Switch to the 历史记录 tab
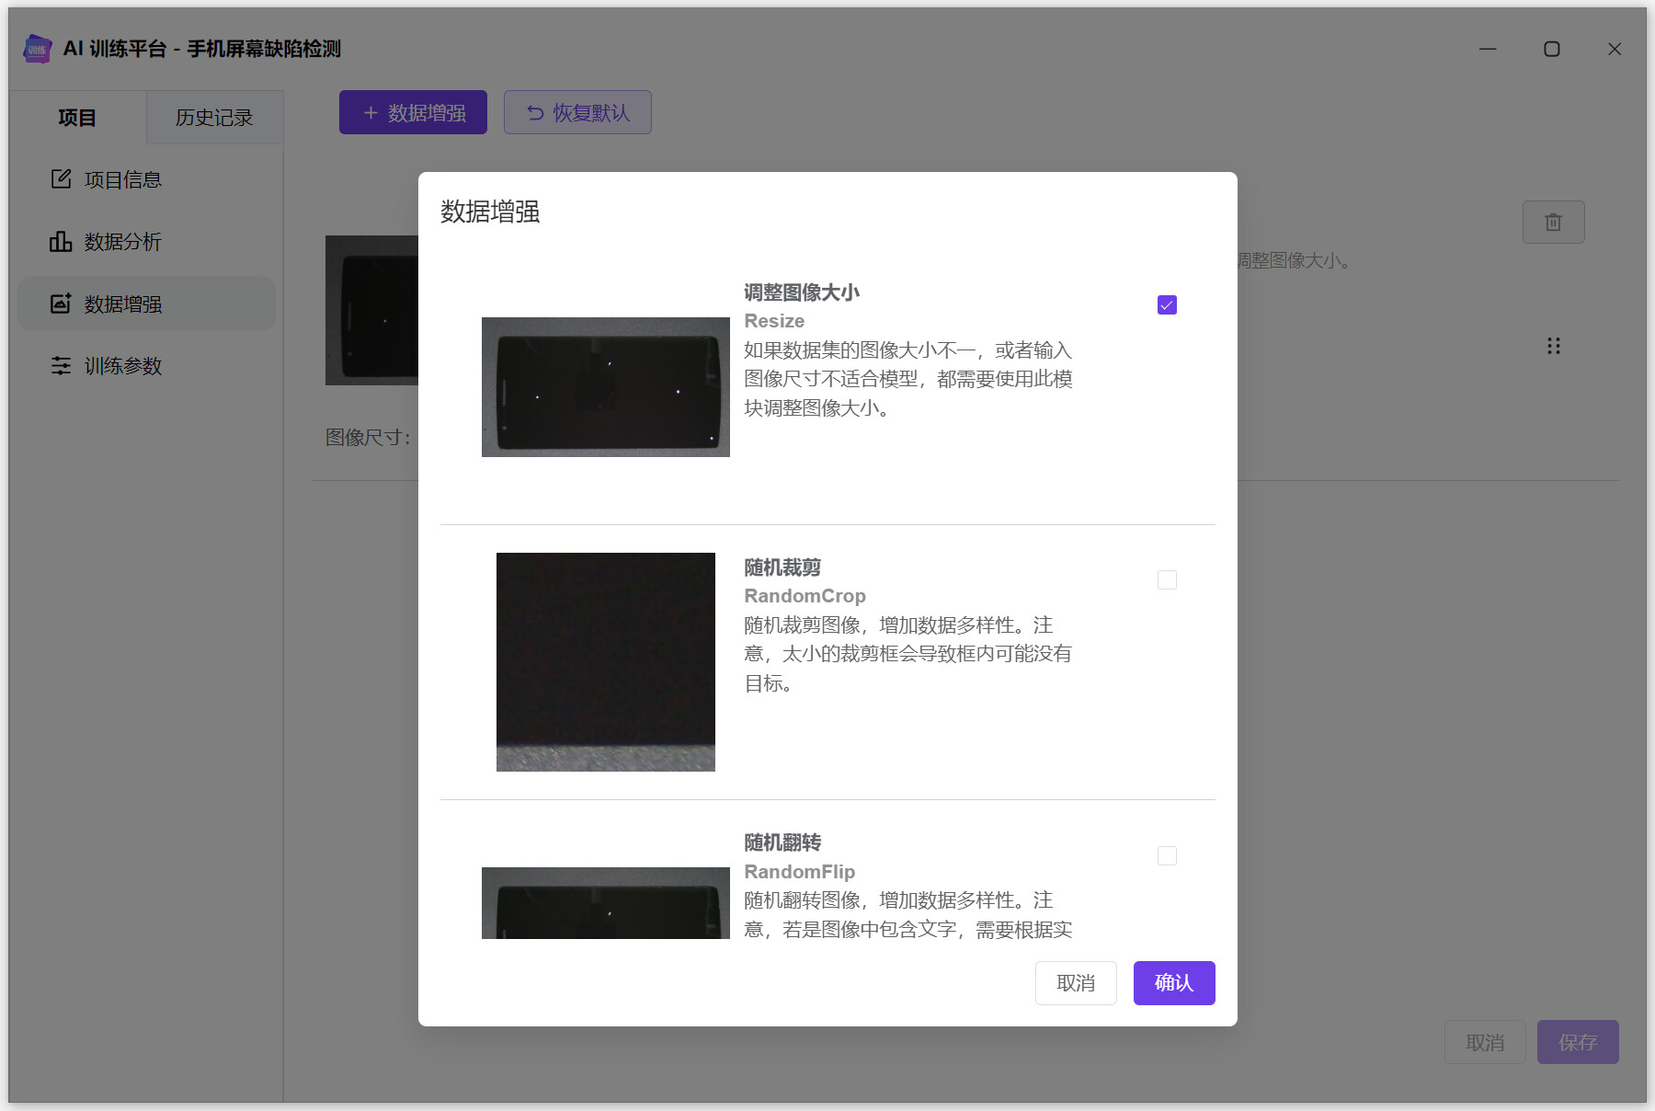Screen dimensions: 1655x1111 (214, 117)
